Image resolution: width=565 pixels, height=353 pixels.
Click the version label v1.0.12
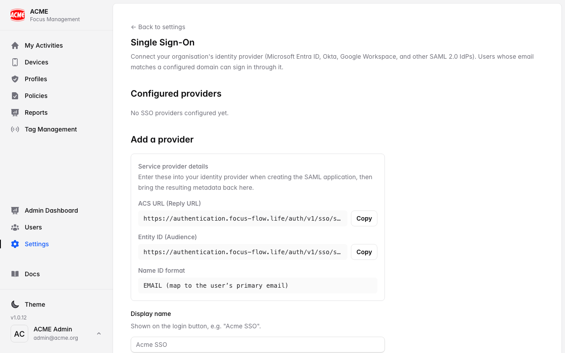[19, 318]
